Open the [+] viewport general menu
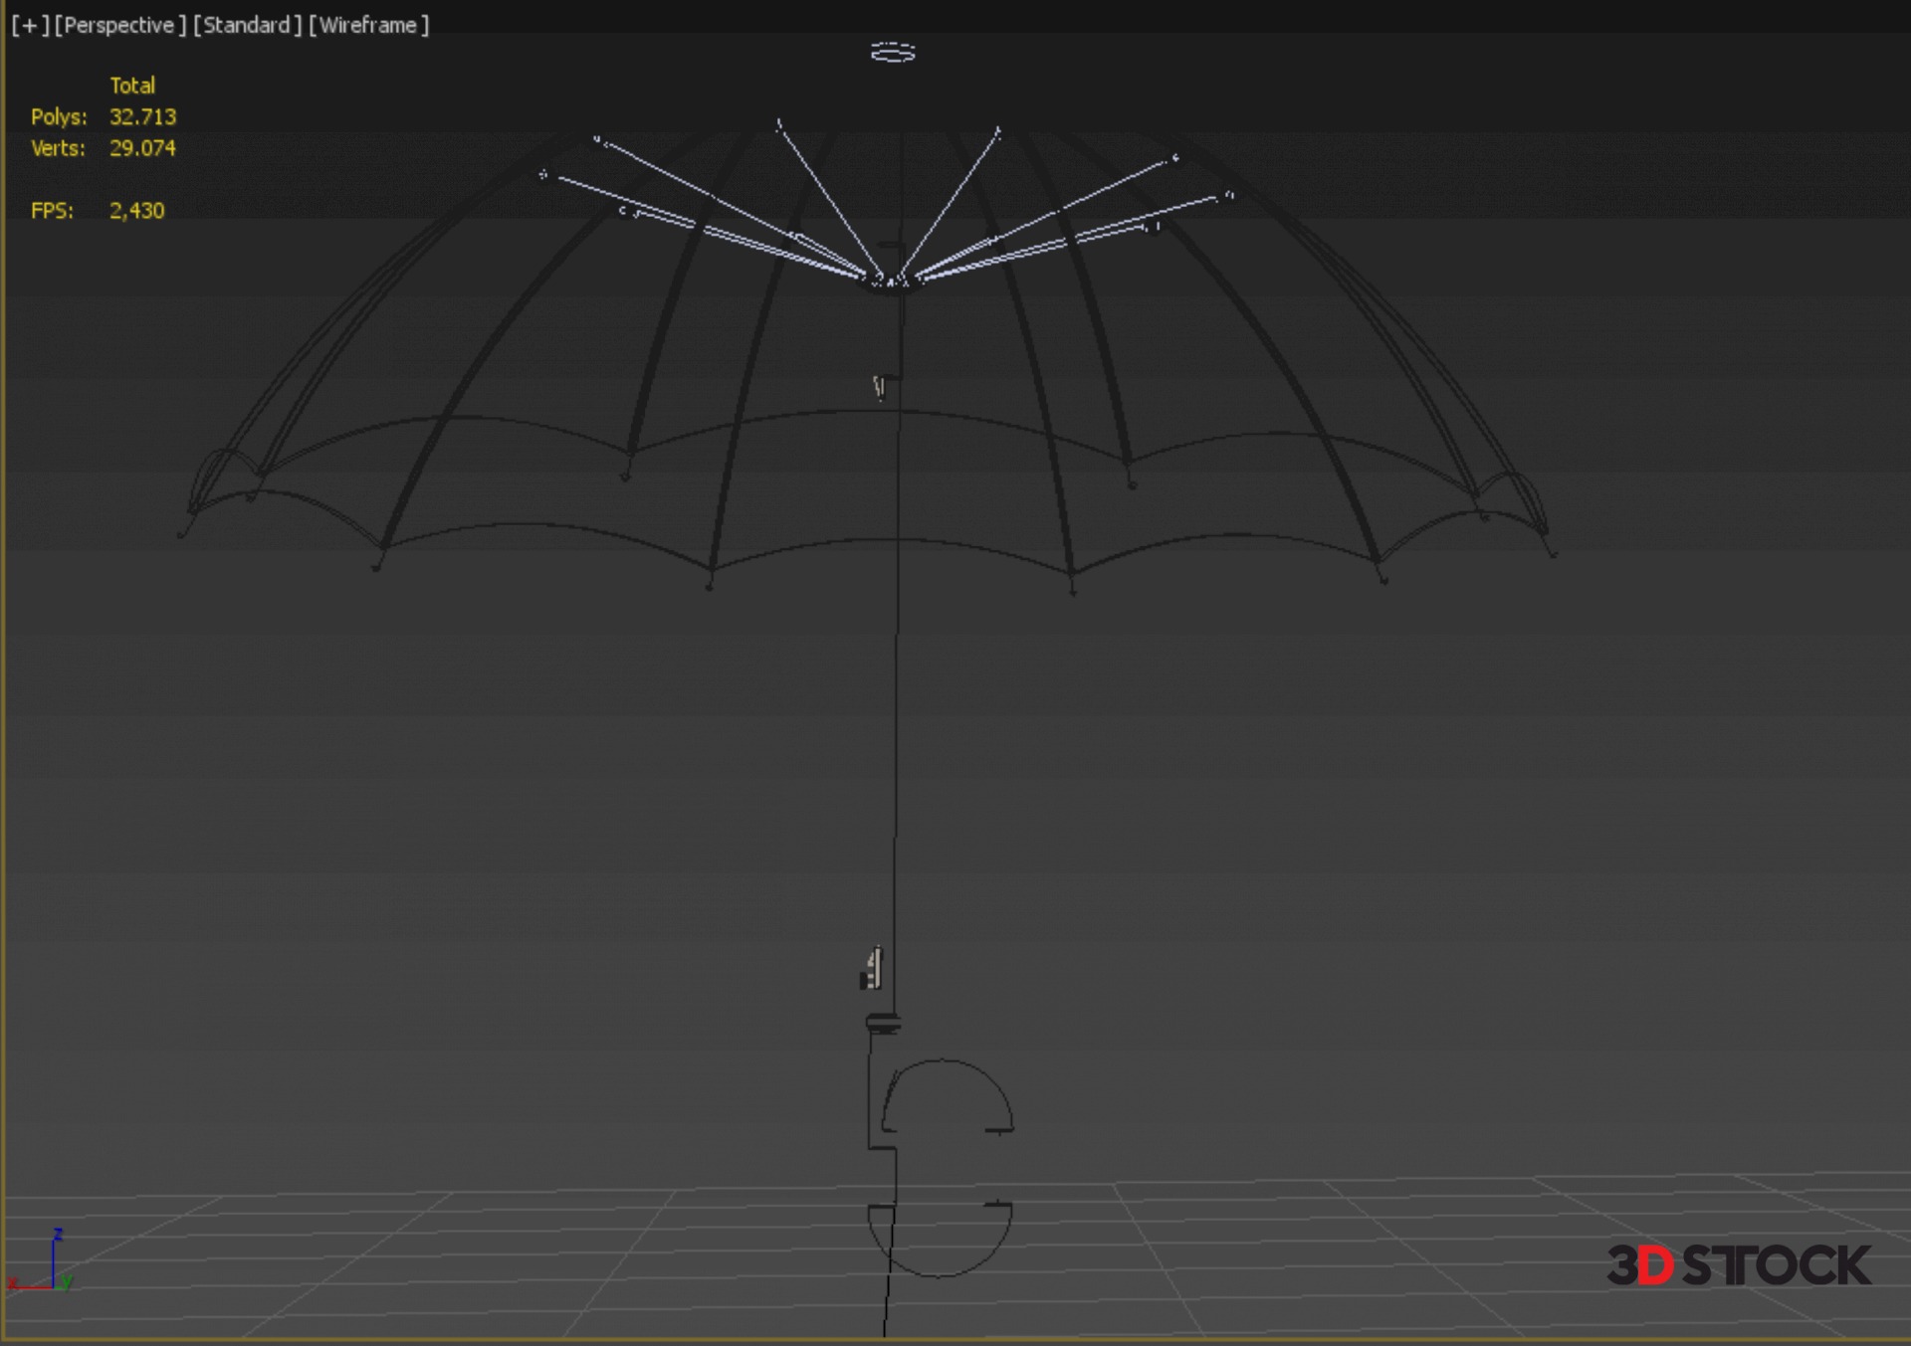This screenshot has width=1911, height=1346. 30,25
